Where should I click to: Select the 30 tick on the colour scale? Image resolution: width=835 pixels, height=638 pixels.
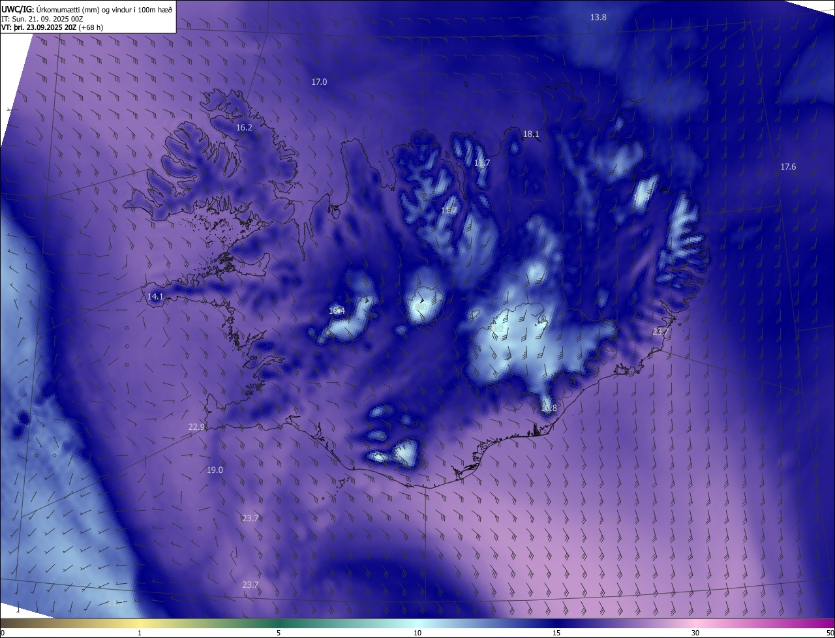pyautogui.click(x=695, y=633)
